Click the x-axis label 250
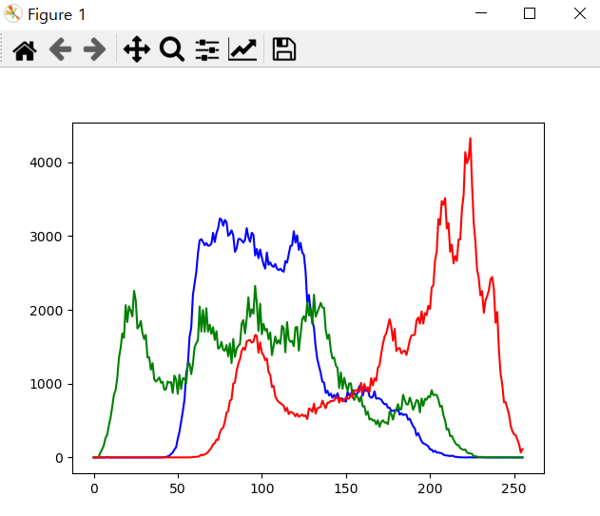Screen dimensions: 600x516 point(513,488)
